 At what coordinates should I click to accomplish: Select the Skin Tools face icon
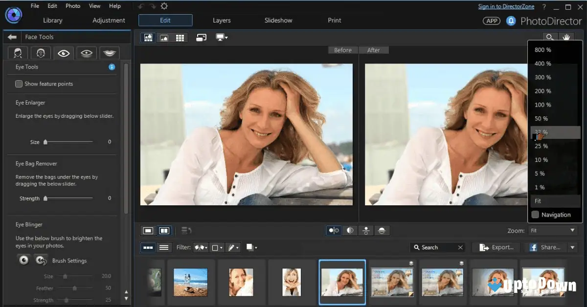coord(18,53)
